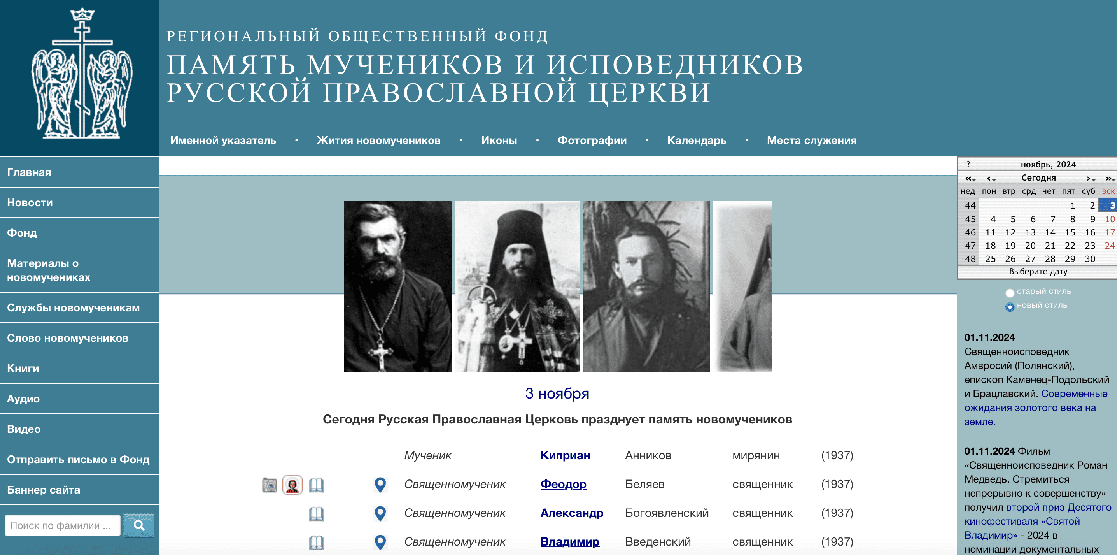Click the foundation cross-and-angels logo
1117x555 pixels.
point(82,74)
